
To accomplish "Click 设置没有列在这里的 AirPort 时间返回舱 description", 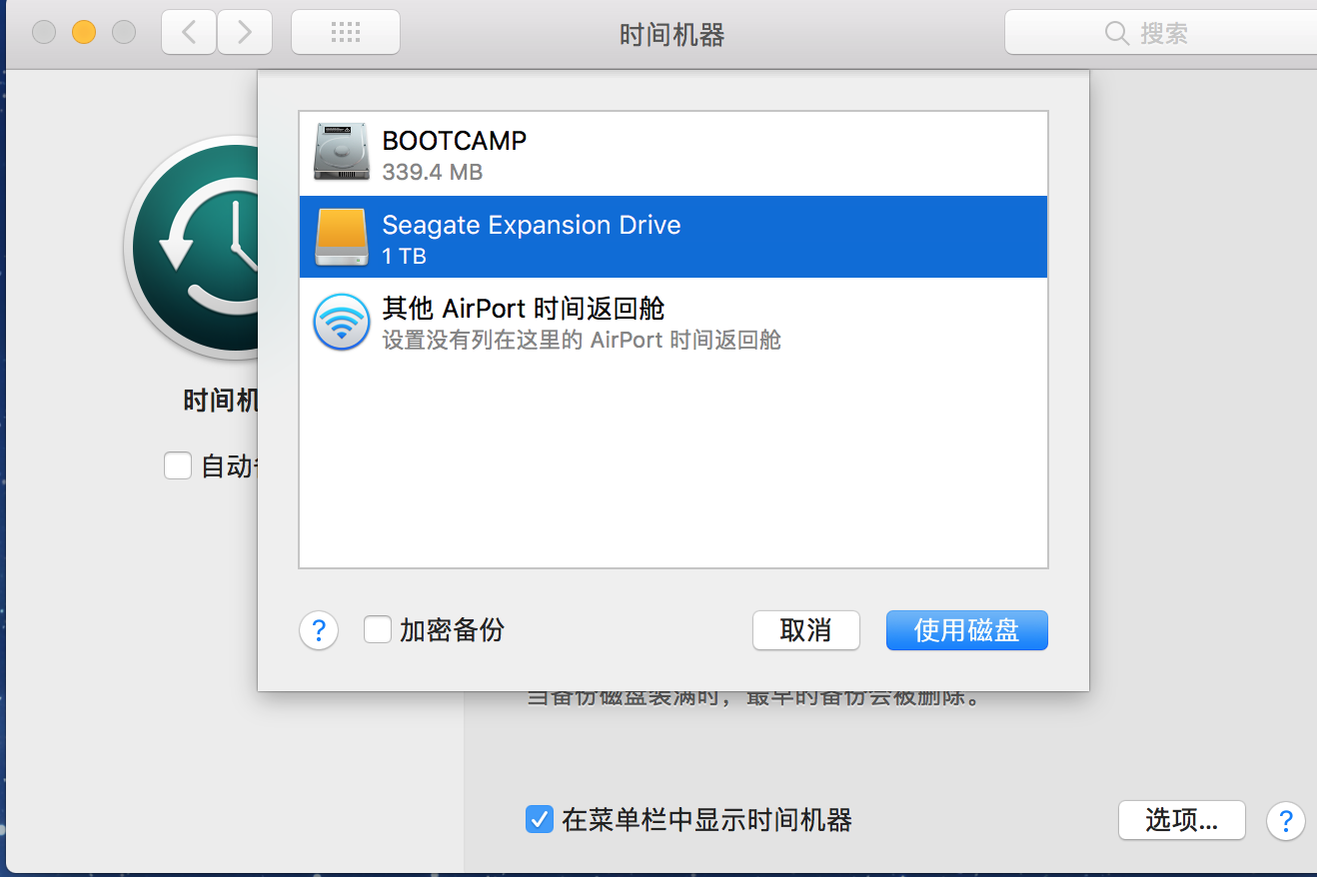I will [x=582, y=340].
